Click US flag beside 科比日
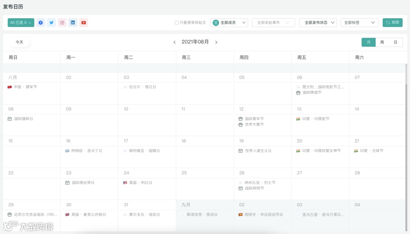This screenshot has width=410, height=234. pos(125,183)
